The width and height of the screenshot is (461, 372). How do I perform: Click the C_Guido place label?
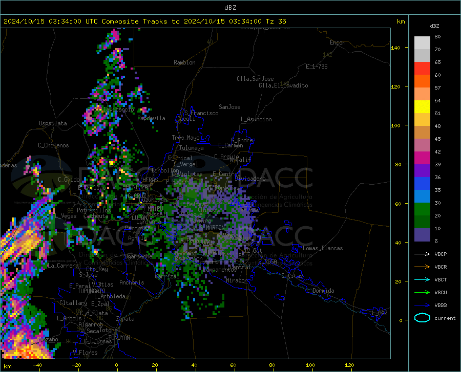coord(69,180)
